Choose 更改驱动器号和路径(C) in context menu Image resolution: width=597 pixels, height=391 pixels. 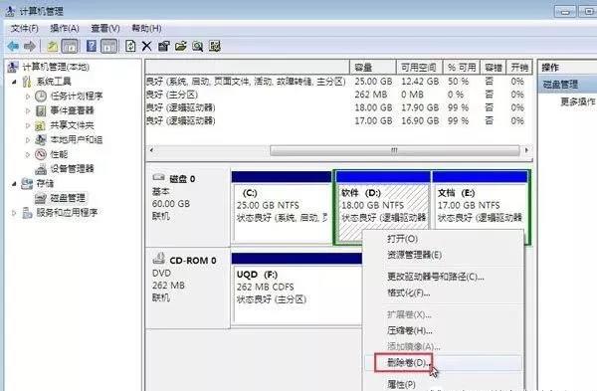pyautogui.click(x=444, y=277)
